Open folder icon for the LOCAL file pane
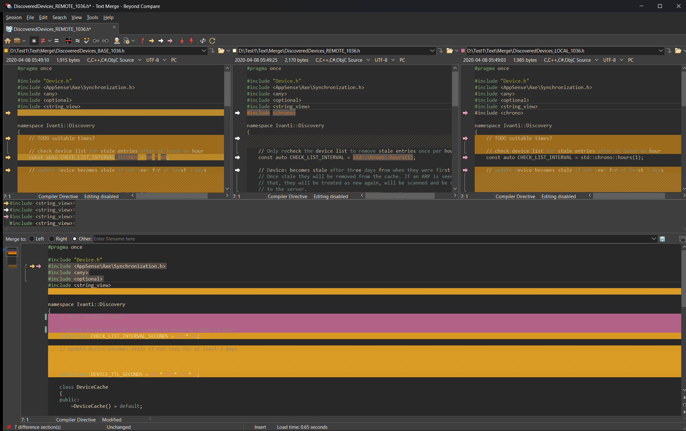This screenshot has width=686, height=431. (x=678, y=51)
